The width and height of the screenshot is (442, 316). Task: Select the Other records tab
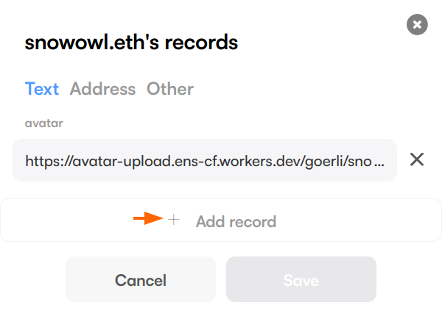[170, 89]
